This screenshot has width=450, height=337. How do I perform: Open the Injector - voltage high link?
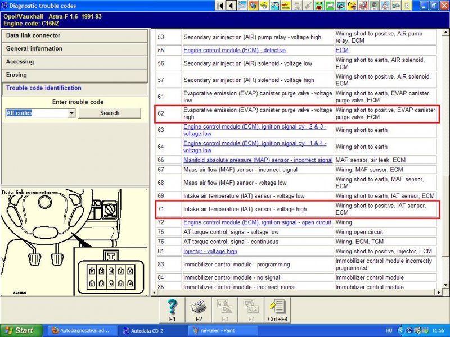210,251
